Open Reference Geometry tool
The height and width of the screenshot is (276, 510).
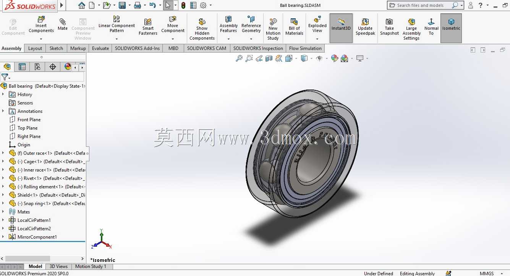point(251,24)
